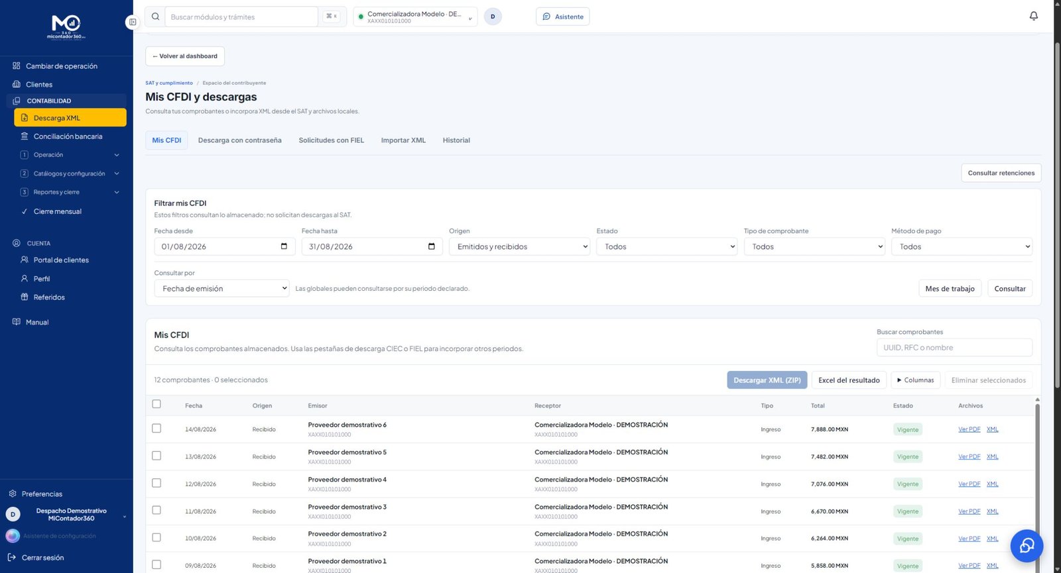Click the Portal de clientes icon
Screen dimensions: 1061x573
[25, 260]
